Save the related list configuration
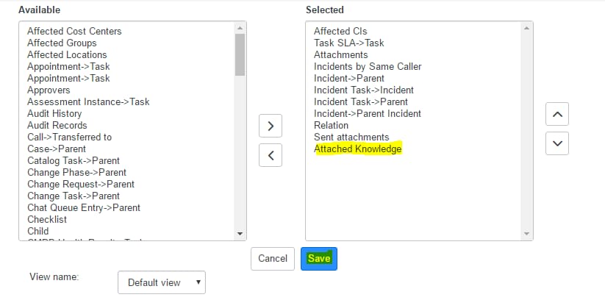605x300 pixels. tap(319, 258)
